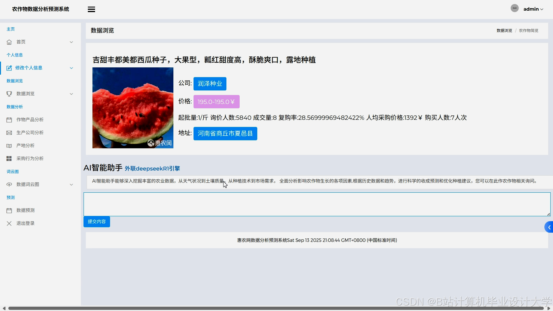This screenshot has width=553, height=311.
Task: Click the 退出登录 X icon
Action: (9, 223)
